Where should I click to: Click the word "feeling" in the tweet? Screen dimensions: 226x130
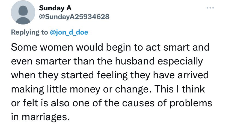click(x=112, y=75)
